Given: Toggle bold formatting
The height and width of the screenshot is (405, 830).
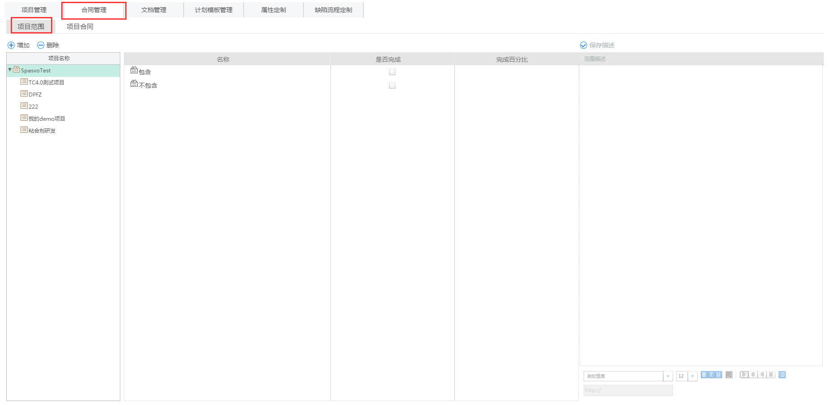Looking at the screenshot, I should tap(704, 375).
